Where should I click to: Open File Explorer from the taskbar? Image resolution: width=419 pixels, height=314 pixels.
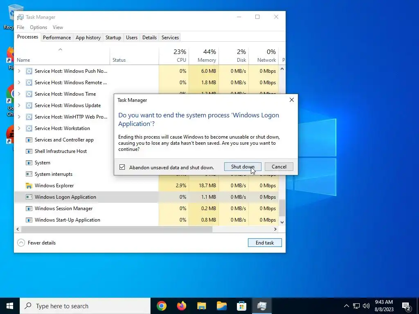(201, 306)
